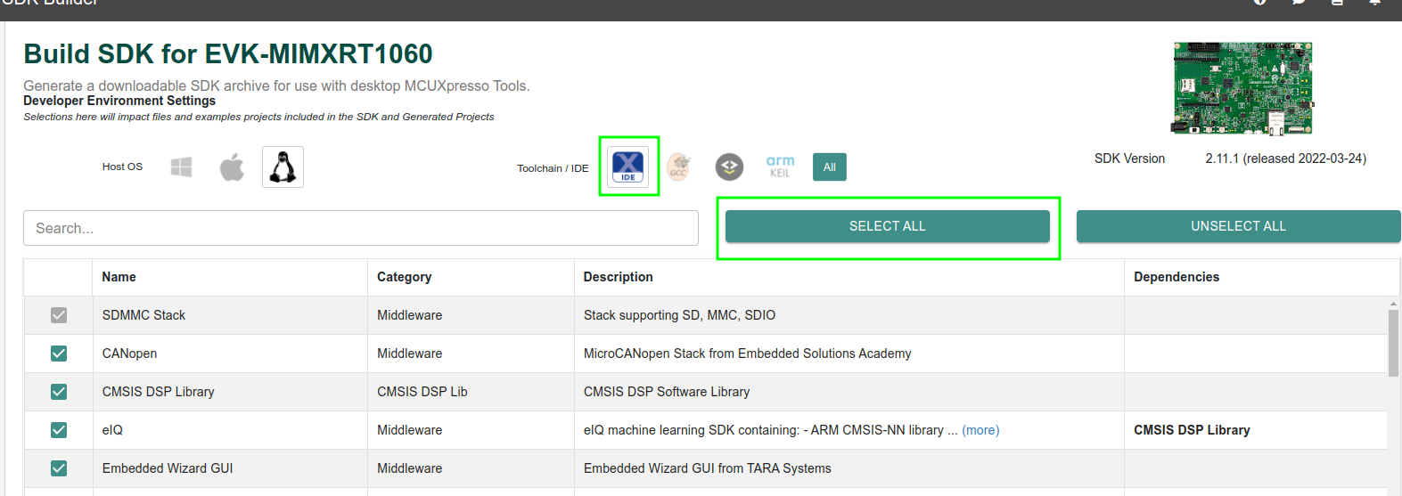Choose the Apple macOS host OS icon
The height and width of the screenshot is (496, 1402).
[232, 167]
